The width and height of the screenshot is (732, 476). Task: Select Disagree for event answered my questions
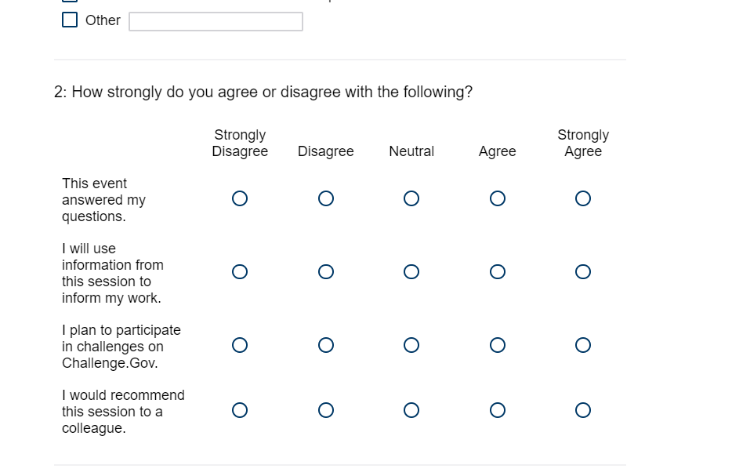pos(326,198)
